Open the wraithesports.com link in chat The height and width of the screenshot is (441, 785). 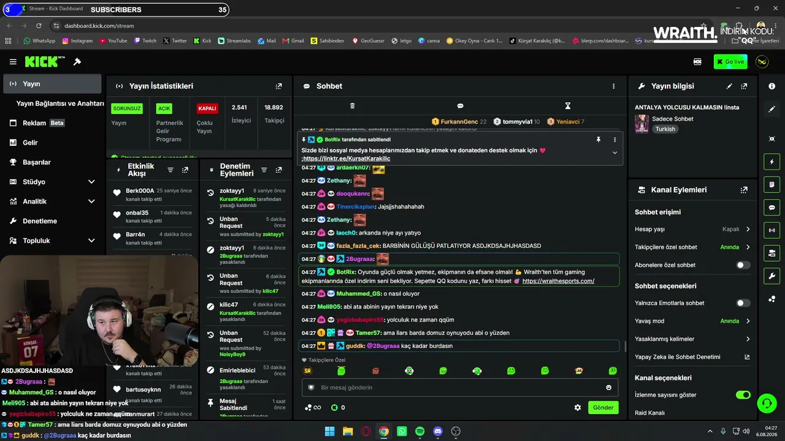coord(558,281)
